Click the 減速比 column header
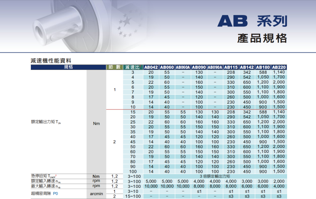This screenshot has width=316, height=199. click(x=133, y=67)
